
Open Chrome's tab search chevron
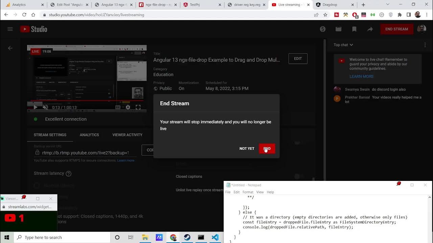[388, 5]
